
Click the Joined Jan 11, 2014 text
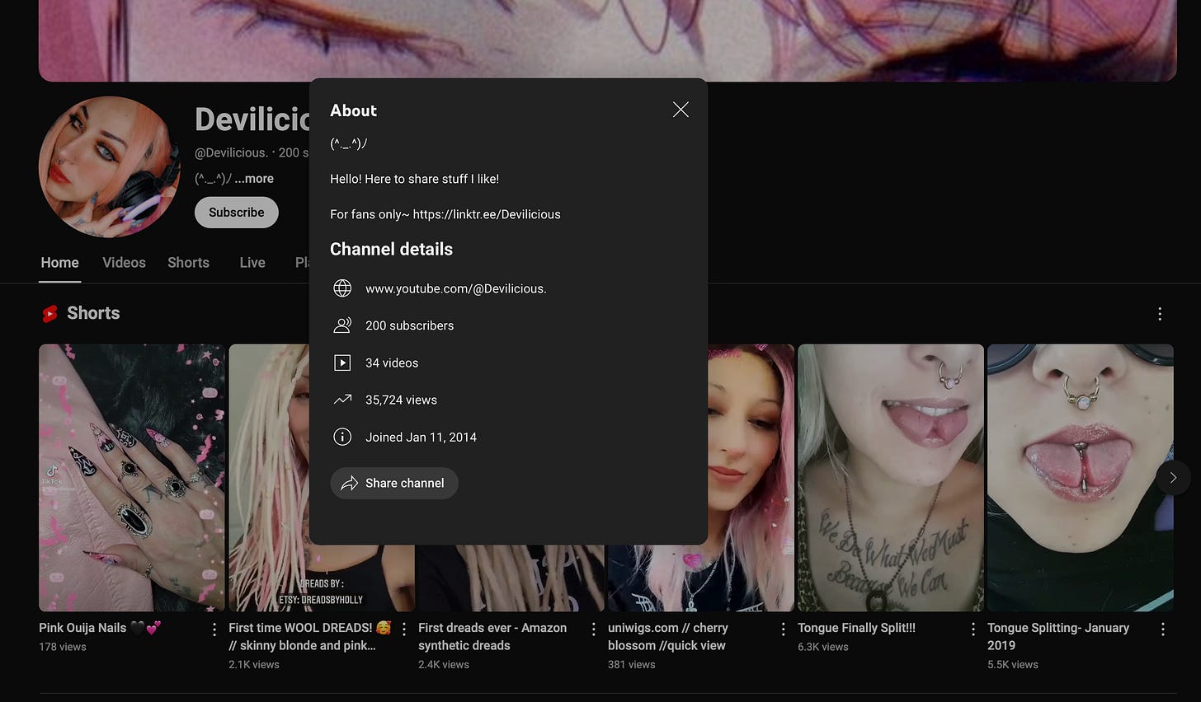422,437
